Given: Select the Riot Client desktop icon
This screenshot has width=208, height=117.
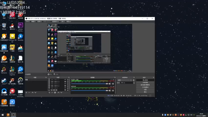Looking at the screenshot, I should click(x=12, y=92).
